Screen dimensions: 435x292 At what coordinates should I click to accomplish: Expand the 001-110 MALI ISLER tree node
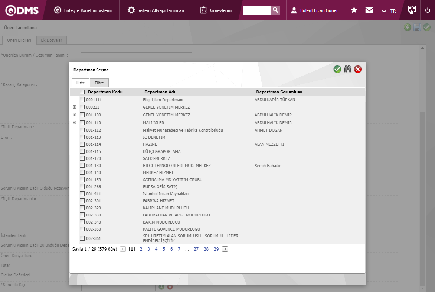pos(75,123)
